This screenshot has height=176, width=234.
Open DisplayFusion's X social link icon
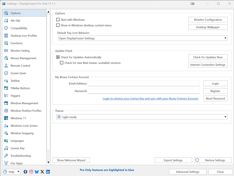42,171
